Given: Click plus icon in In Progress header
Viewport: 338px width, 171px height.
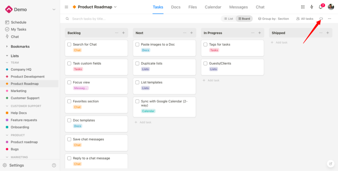Looking at the screenshot, I should coord(259,33).
